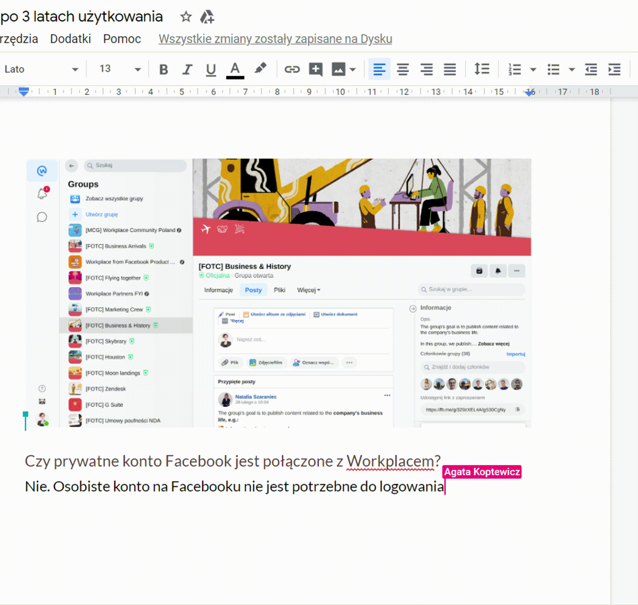Open the font size 13 dropdown
The width and height of the screenshot is (638, 605).
(x=120, y=69)
